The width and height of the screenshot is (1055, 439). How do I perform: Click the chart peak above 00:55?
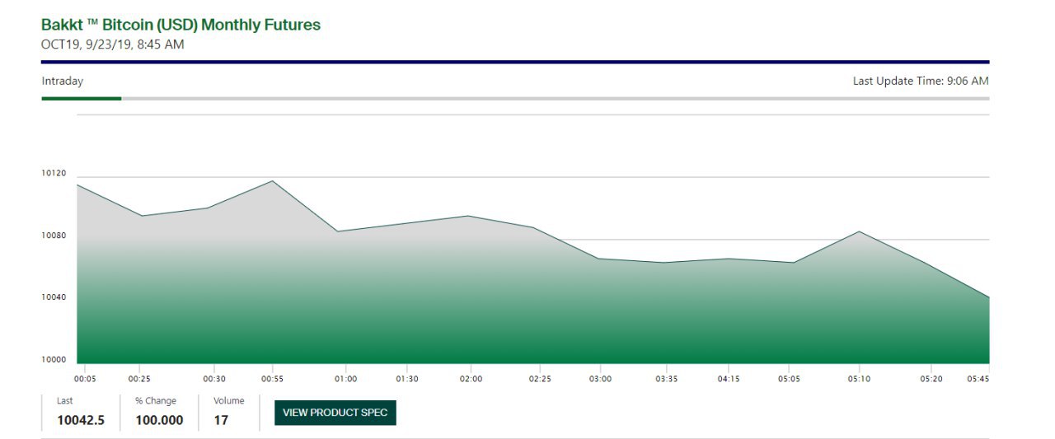(x=273, y=180)
